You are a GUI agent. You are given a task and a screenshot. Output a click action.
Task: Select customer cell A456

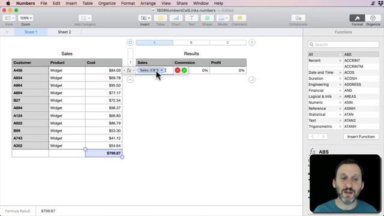point(31,71)
